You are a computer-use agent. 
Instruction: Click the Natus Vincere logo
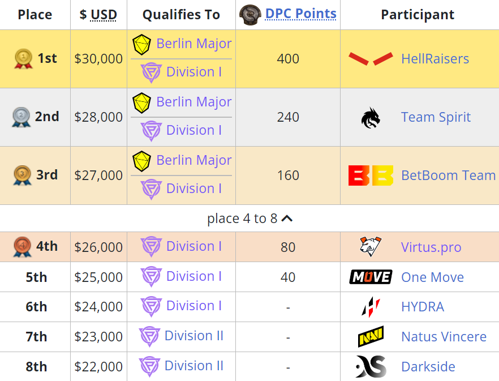click(371, 337)
